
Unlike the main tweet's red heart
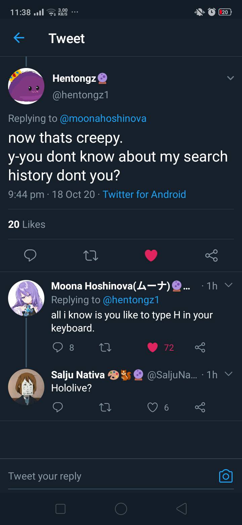pyautogui.click(x=151, y=255)
